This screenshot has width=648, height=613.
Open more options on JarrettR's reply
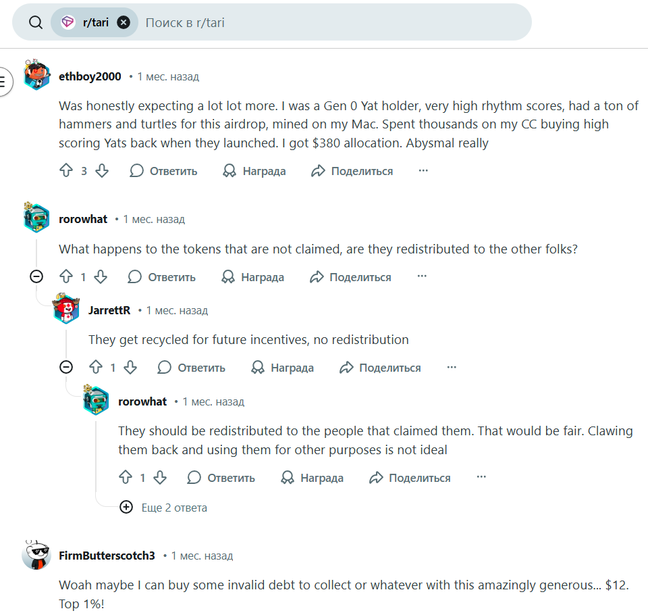click(x=452, y=368)
